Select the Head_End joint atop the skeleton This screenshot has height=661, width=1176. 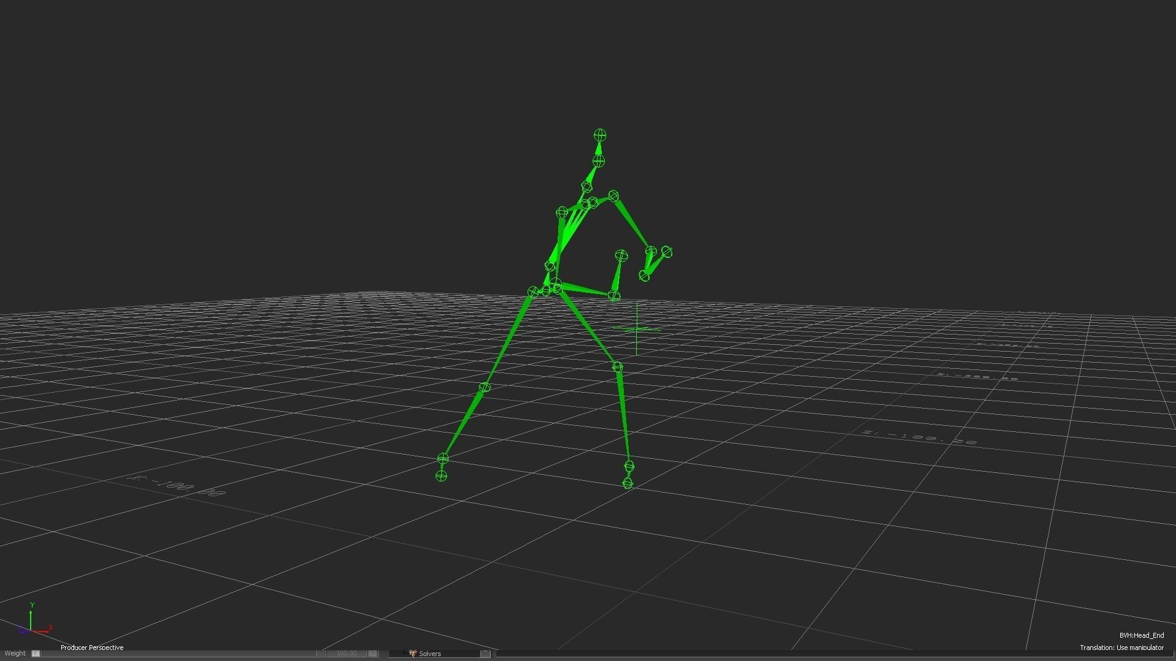(600, 135)
